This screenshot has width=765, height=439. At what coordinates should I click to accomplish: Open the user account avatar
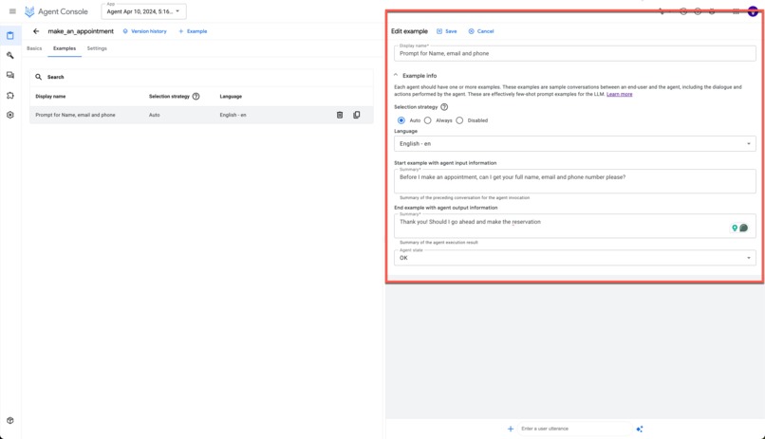click(x=753, y=11)
